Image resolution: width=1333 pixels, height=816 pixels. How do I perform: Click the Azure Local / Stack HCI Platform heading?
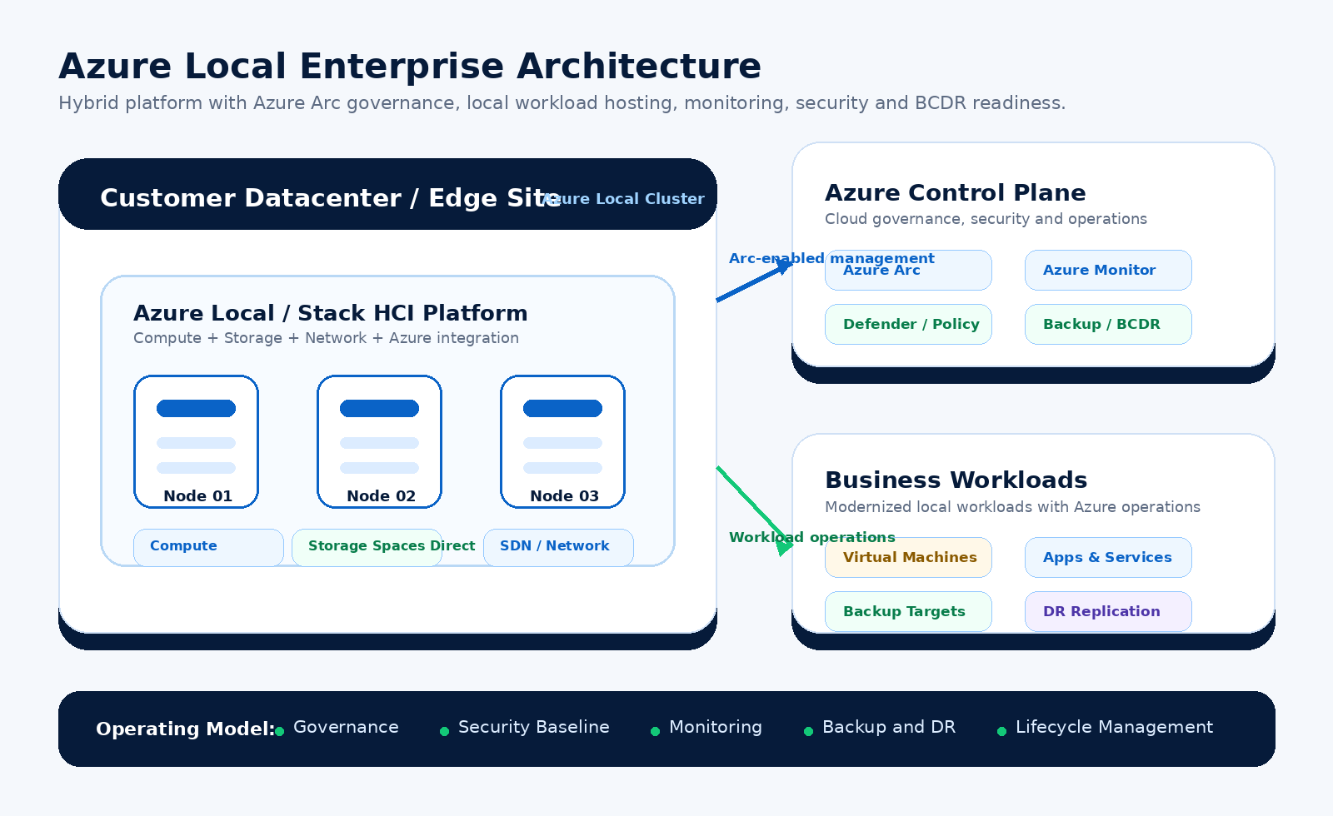coord(331,313)
